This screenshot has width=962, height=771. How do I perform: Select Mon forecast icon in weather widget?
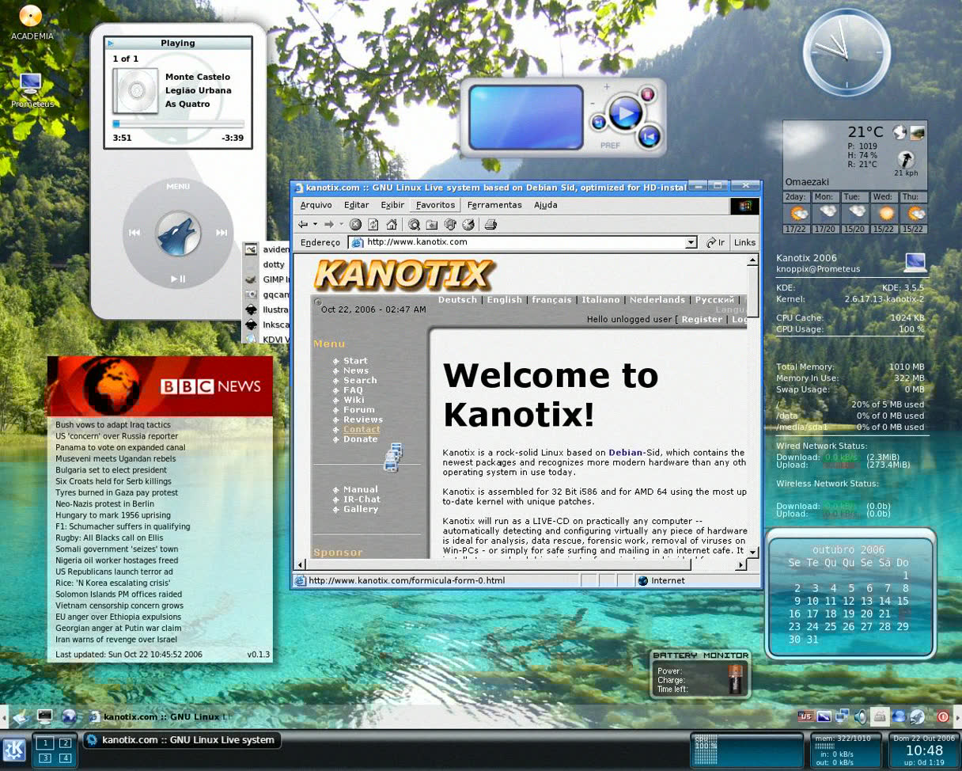(x=828, y=213)
